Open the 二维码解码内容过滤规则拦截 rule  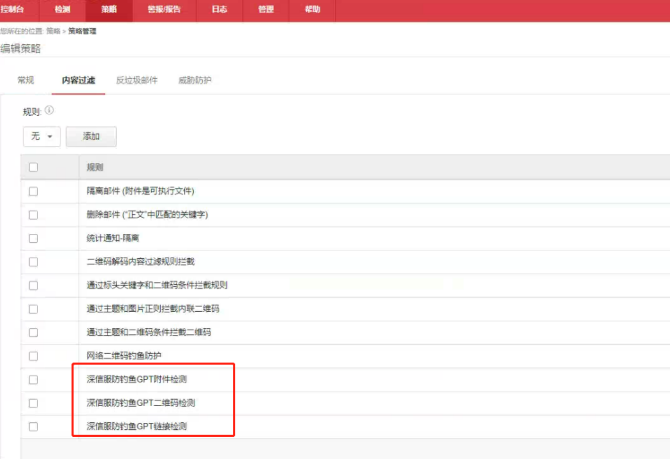click(140, 262)
